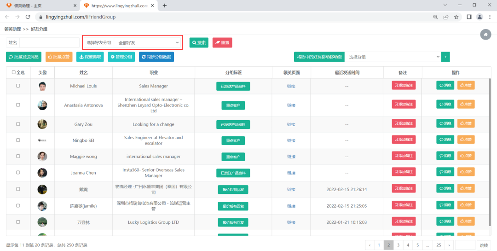Open browser profile avatar icon
The image size is (497, 251).
(480, 17)
